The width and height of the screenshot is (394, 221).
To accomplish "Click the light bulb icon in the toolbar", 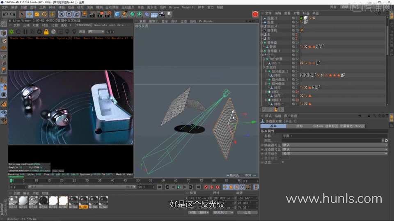I will click(169, 14).
